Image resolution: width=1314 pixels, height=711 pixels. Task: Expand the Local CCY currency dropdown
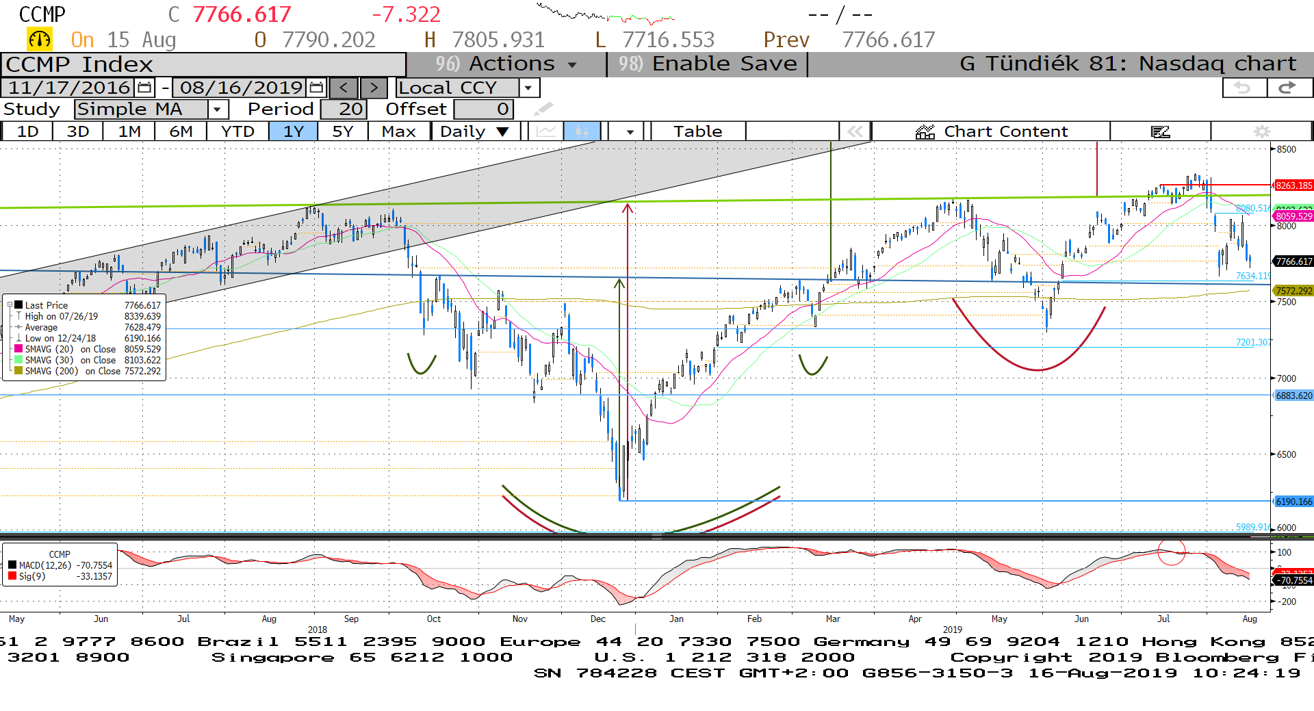coord(528,88)
